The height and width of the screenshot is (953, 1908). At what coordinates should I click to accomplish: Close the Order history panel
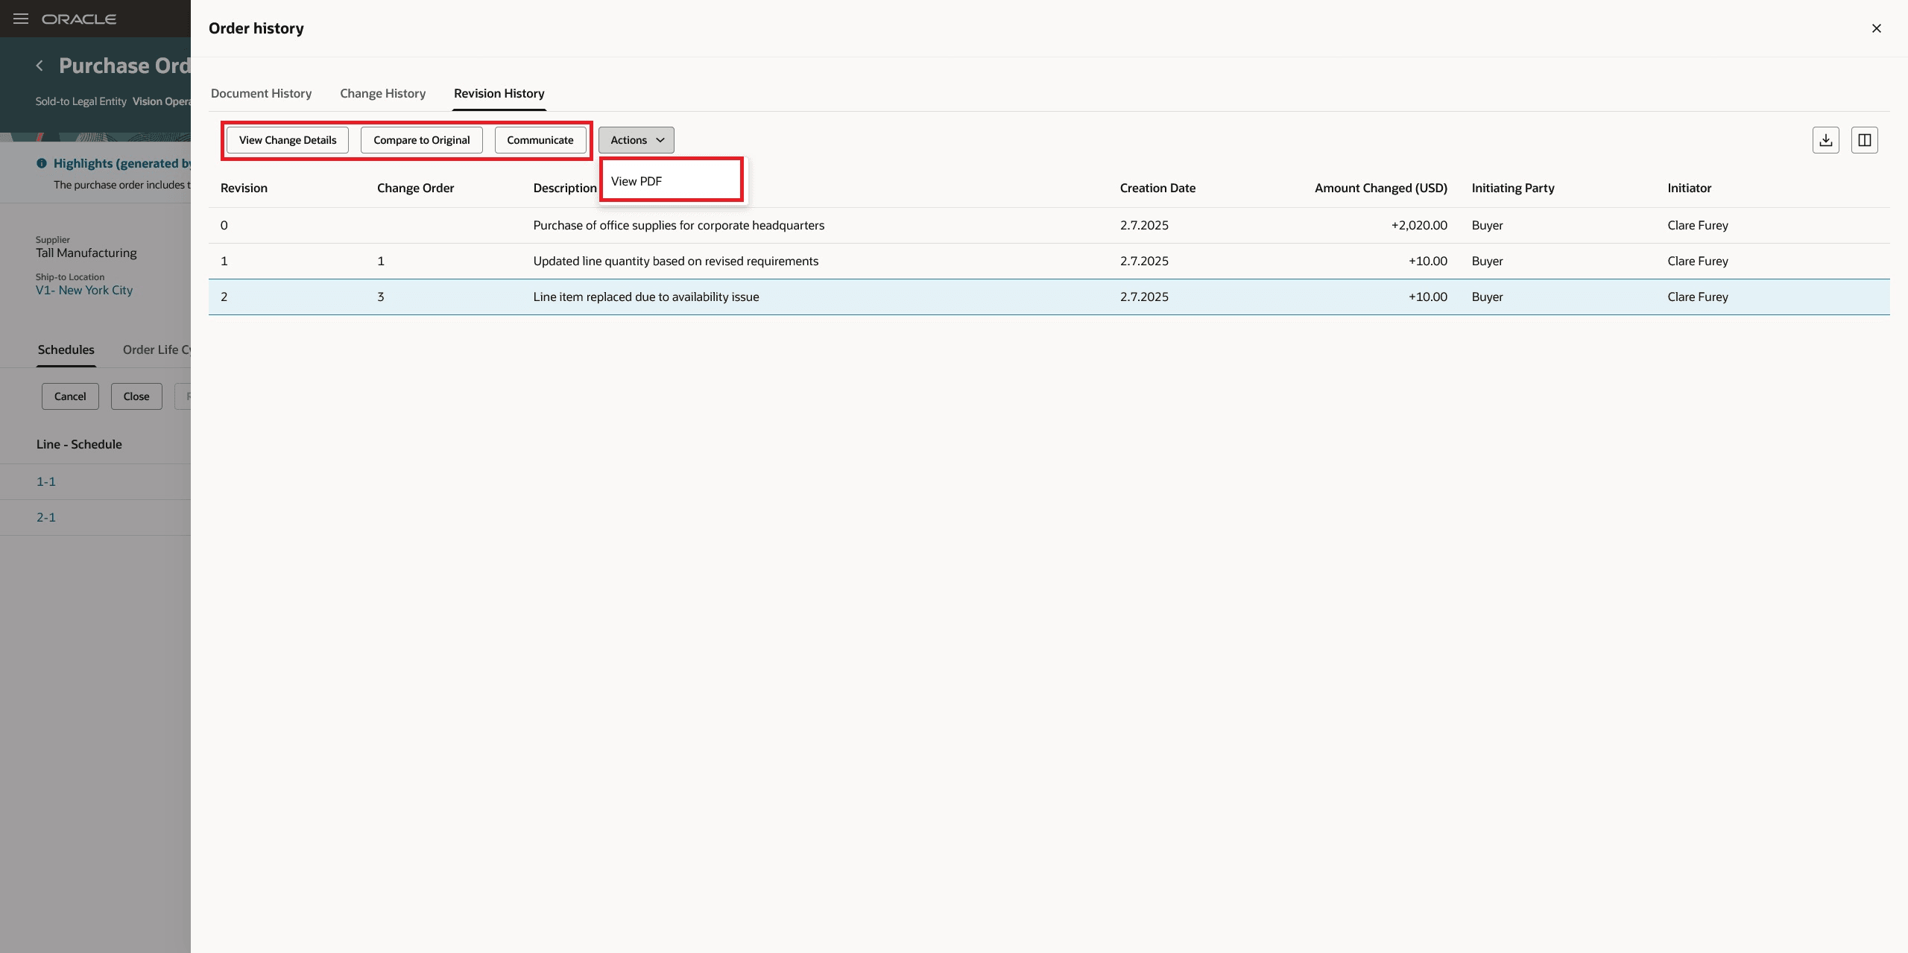tap(1876, 28)
